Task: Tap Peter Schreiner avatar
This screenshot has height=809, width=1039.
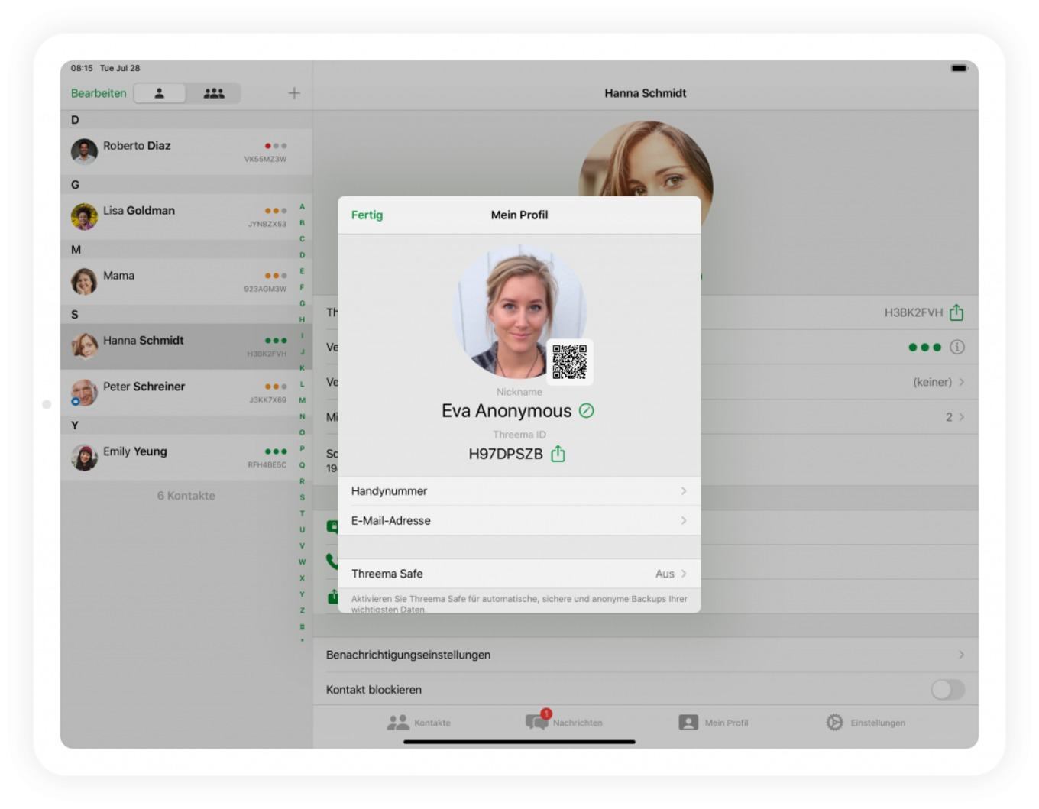Action: [84, 392]
